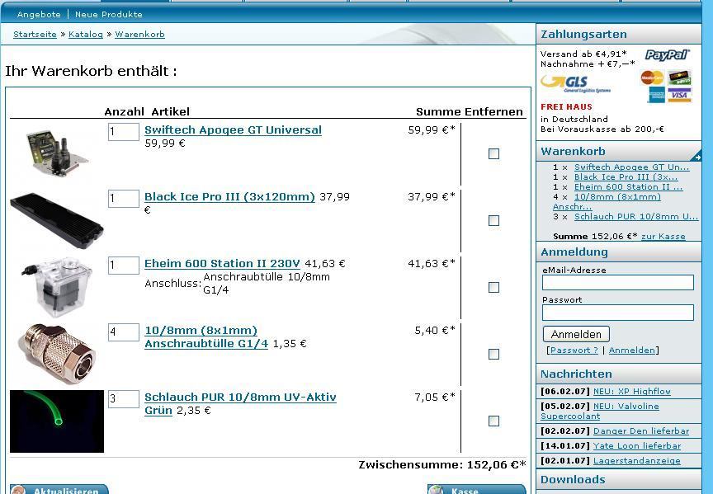The height and width of the screenshot is (494, 713).
Task: Check remove box for Schlauch PUR Grün
Action: pos(493,421)
